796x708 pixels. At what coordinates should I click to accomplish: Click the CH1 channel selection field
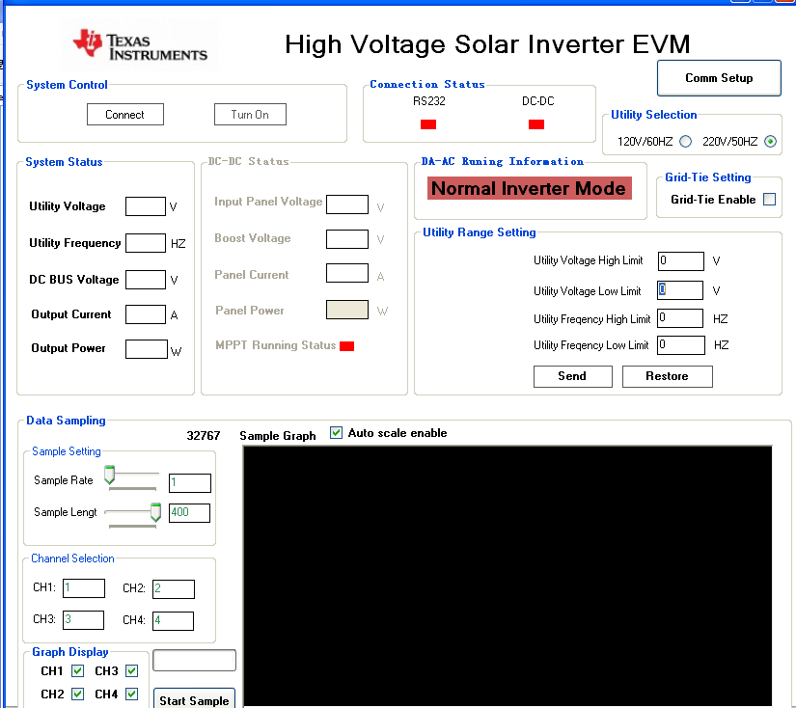[x=84, y=588]
